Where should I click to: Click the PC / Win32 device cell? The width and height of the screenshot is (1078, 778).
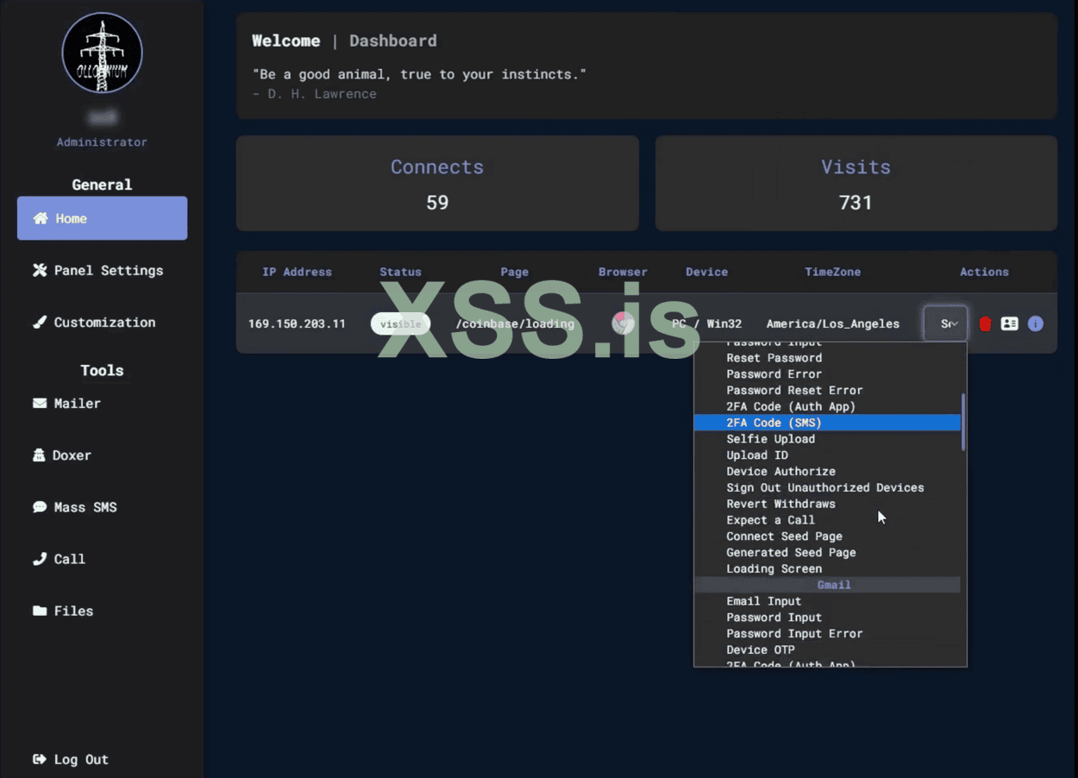pyautogui.click(x=706, y=323)
